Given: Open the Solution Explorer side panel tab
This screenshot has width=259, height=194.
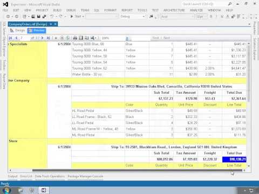Looking at the screenshot, I should [255, 49].
